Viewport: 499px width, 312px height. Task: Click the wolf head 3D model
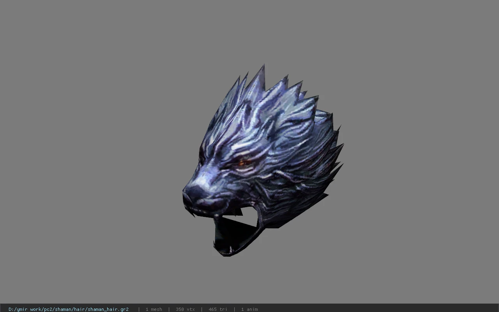(x=263, y=161)
